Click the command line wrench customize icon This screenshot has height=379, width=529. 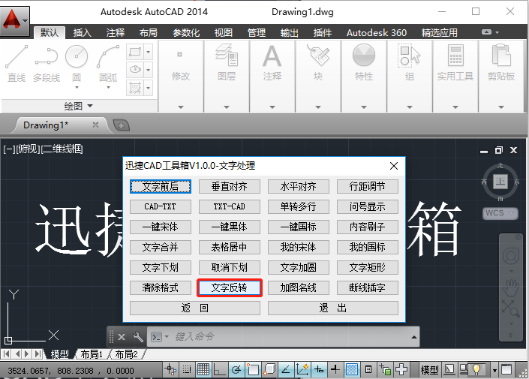137,336
